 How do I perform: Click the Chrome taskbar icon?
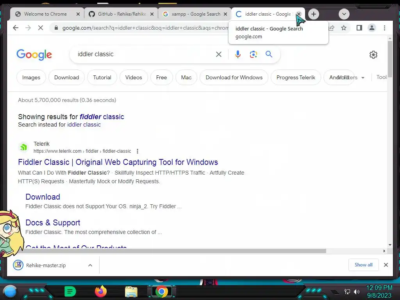click(161, 291)
